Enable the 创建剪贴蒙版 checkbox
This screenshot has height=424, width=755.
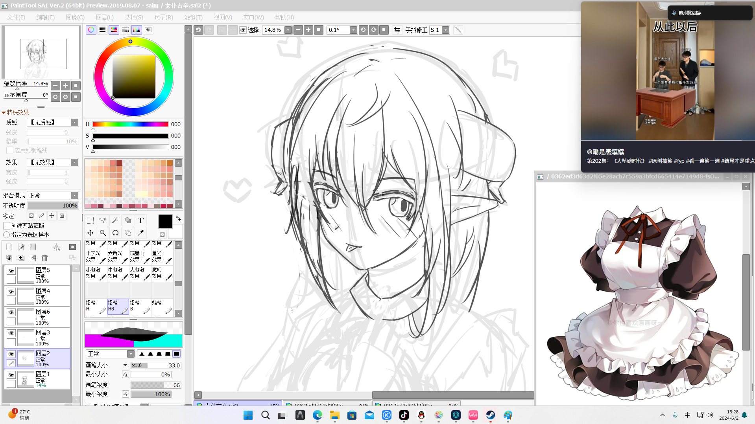click(x=7, y=226)
